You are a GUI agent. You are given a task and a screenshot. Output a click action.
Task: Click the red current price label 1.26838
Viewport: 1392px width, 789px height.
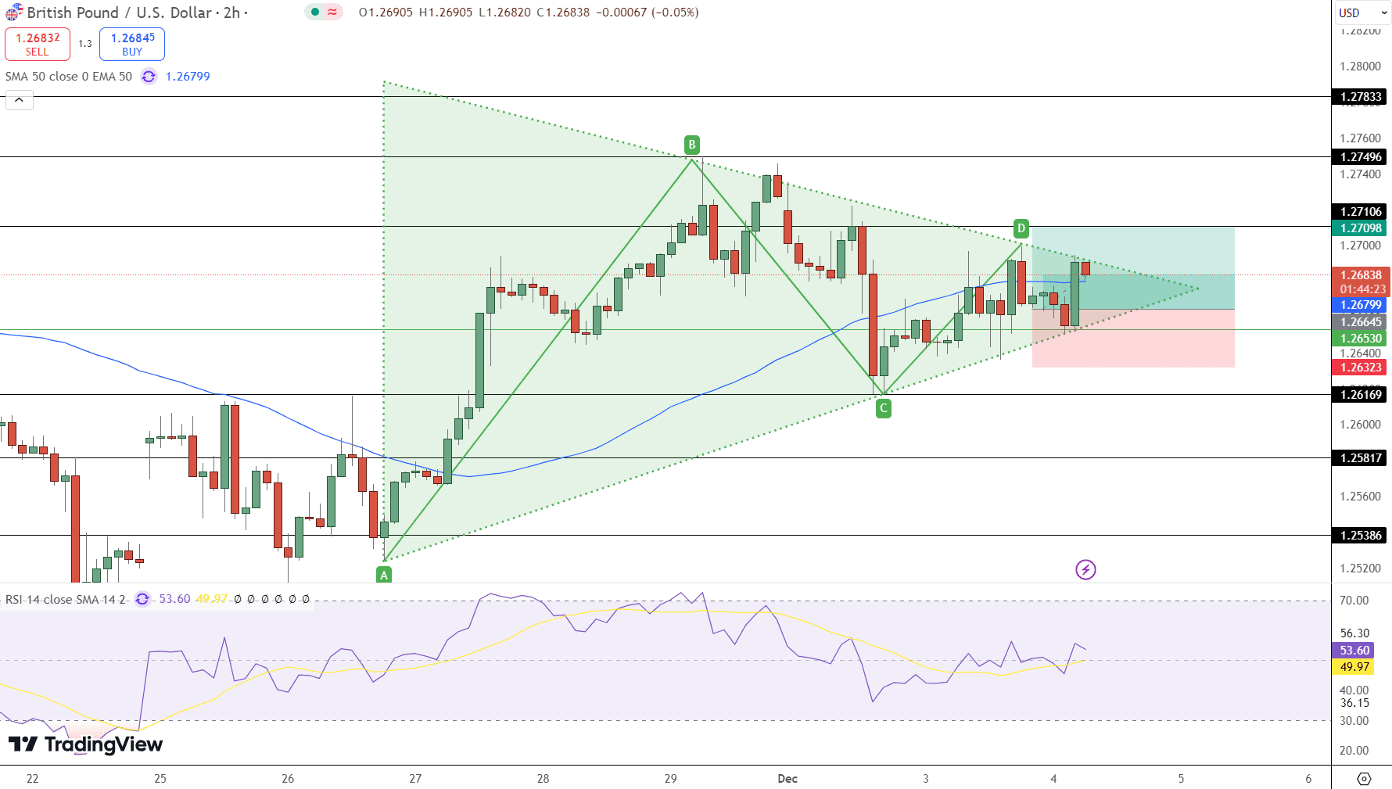[1361, 275]
